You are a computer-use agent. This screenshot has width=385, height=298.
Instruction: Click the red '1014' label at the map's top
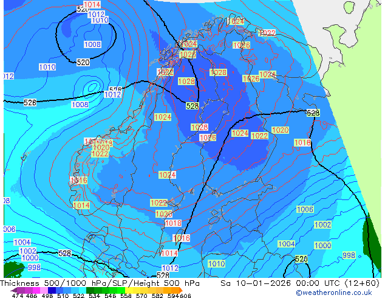tap(92, 4)
